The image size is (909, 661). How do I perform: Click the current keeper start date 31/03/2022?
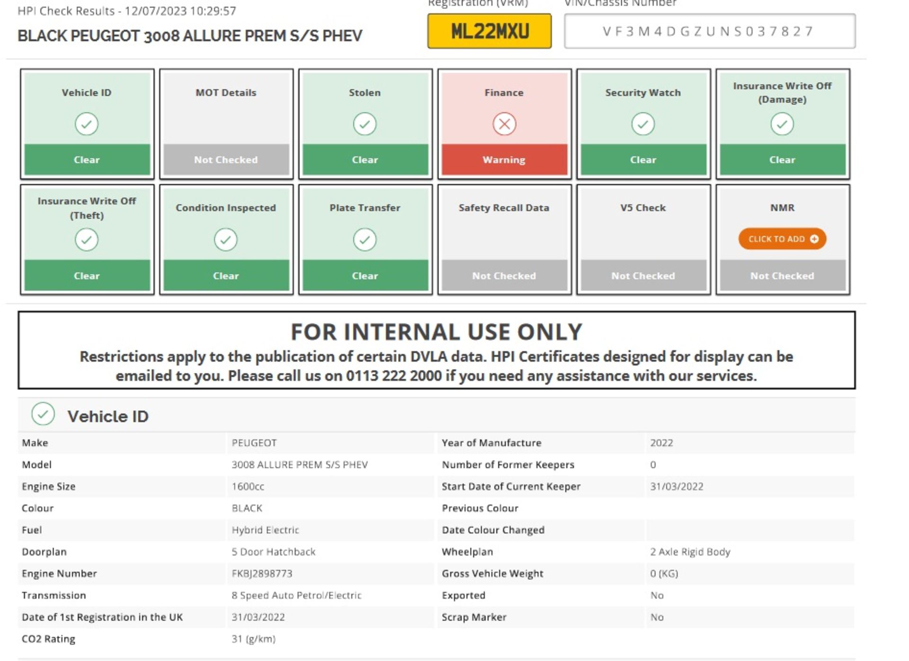[x=677, y=486]
